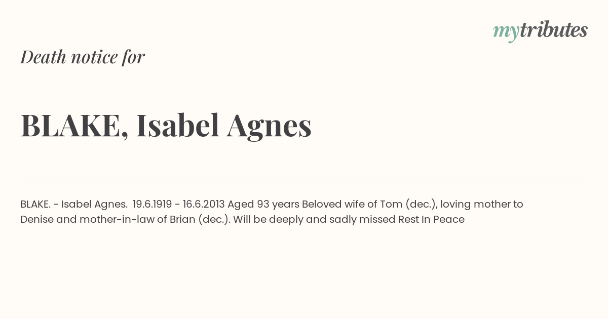Click 'BLAKE.' at the start of the notice text
The height and width of the screenshot is (319, 608).
(x=35, y=205)
